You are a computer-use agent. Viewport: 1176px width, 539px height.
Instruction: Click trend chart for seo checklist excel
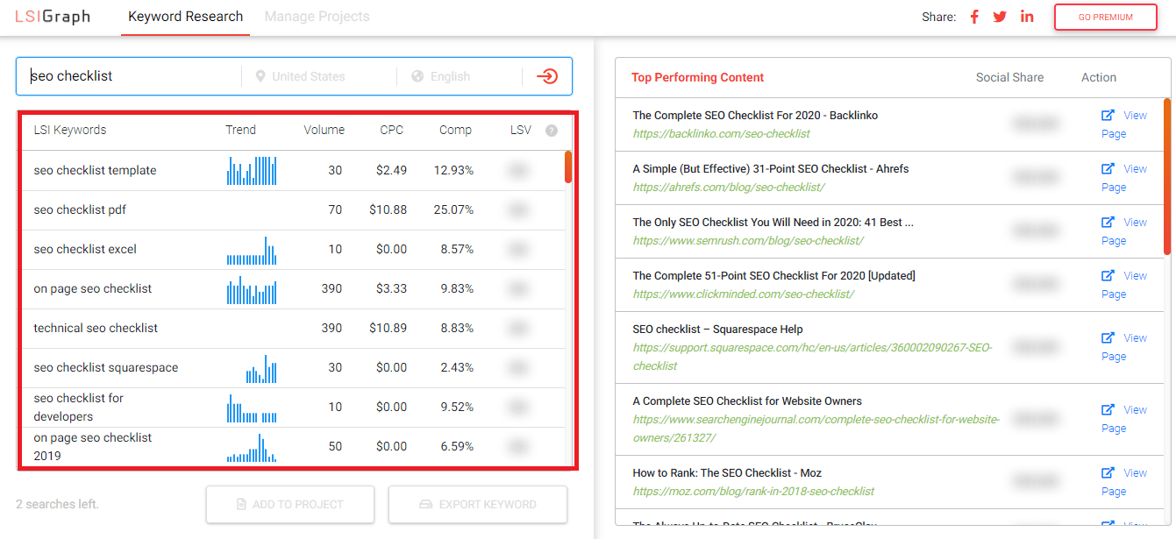pyautogui.click(x=252, y=251)
